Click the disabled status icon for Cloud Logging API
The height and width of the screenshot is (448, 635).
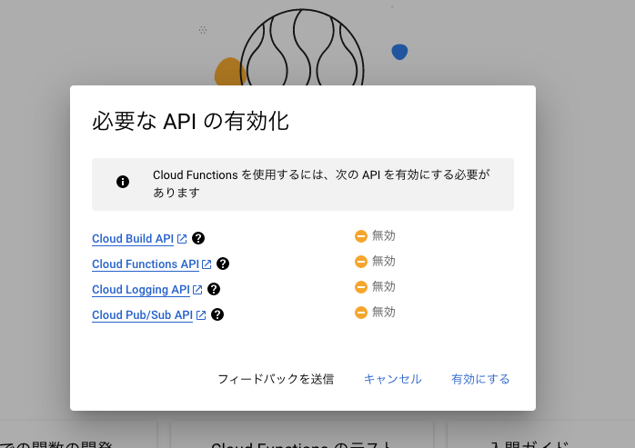[361, 287]
